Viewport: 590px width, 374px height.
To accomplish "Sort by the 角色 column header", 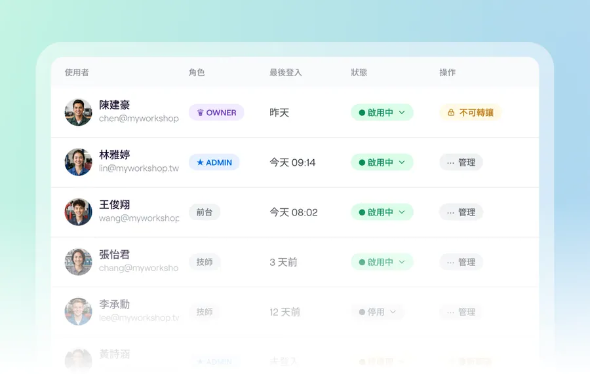I will (197, 72).
